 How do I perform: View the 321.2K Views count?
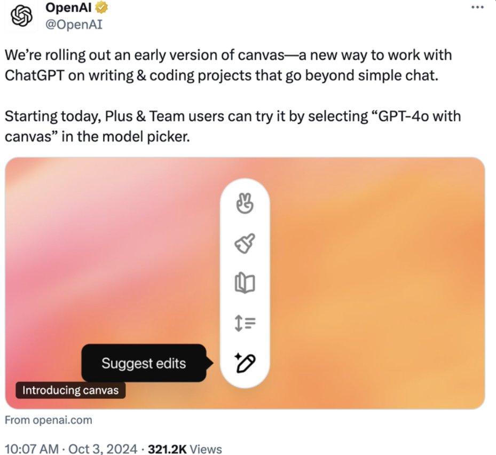[185, 449]
